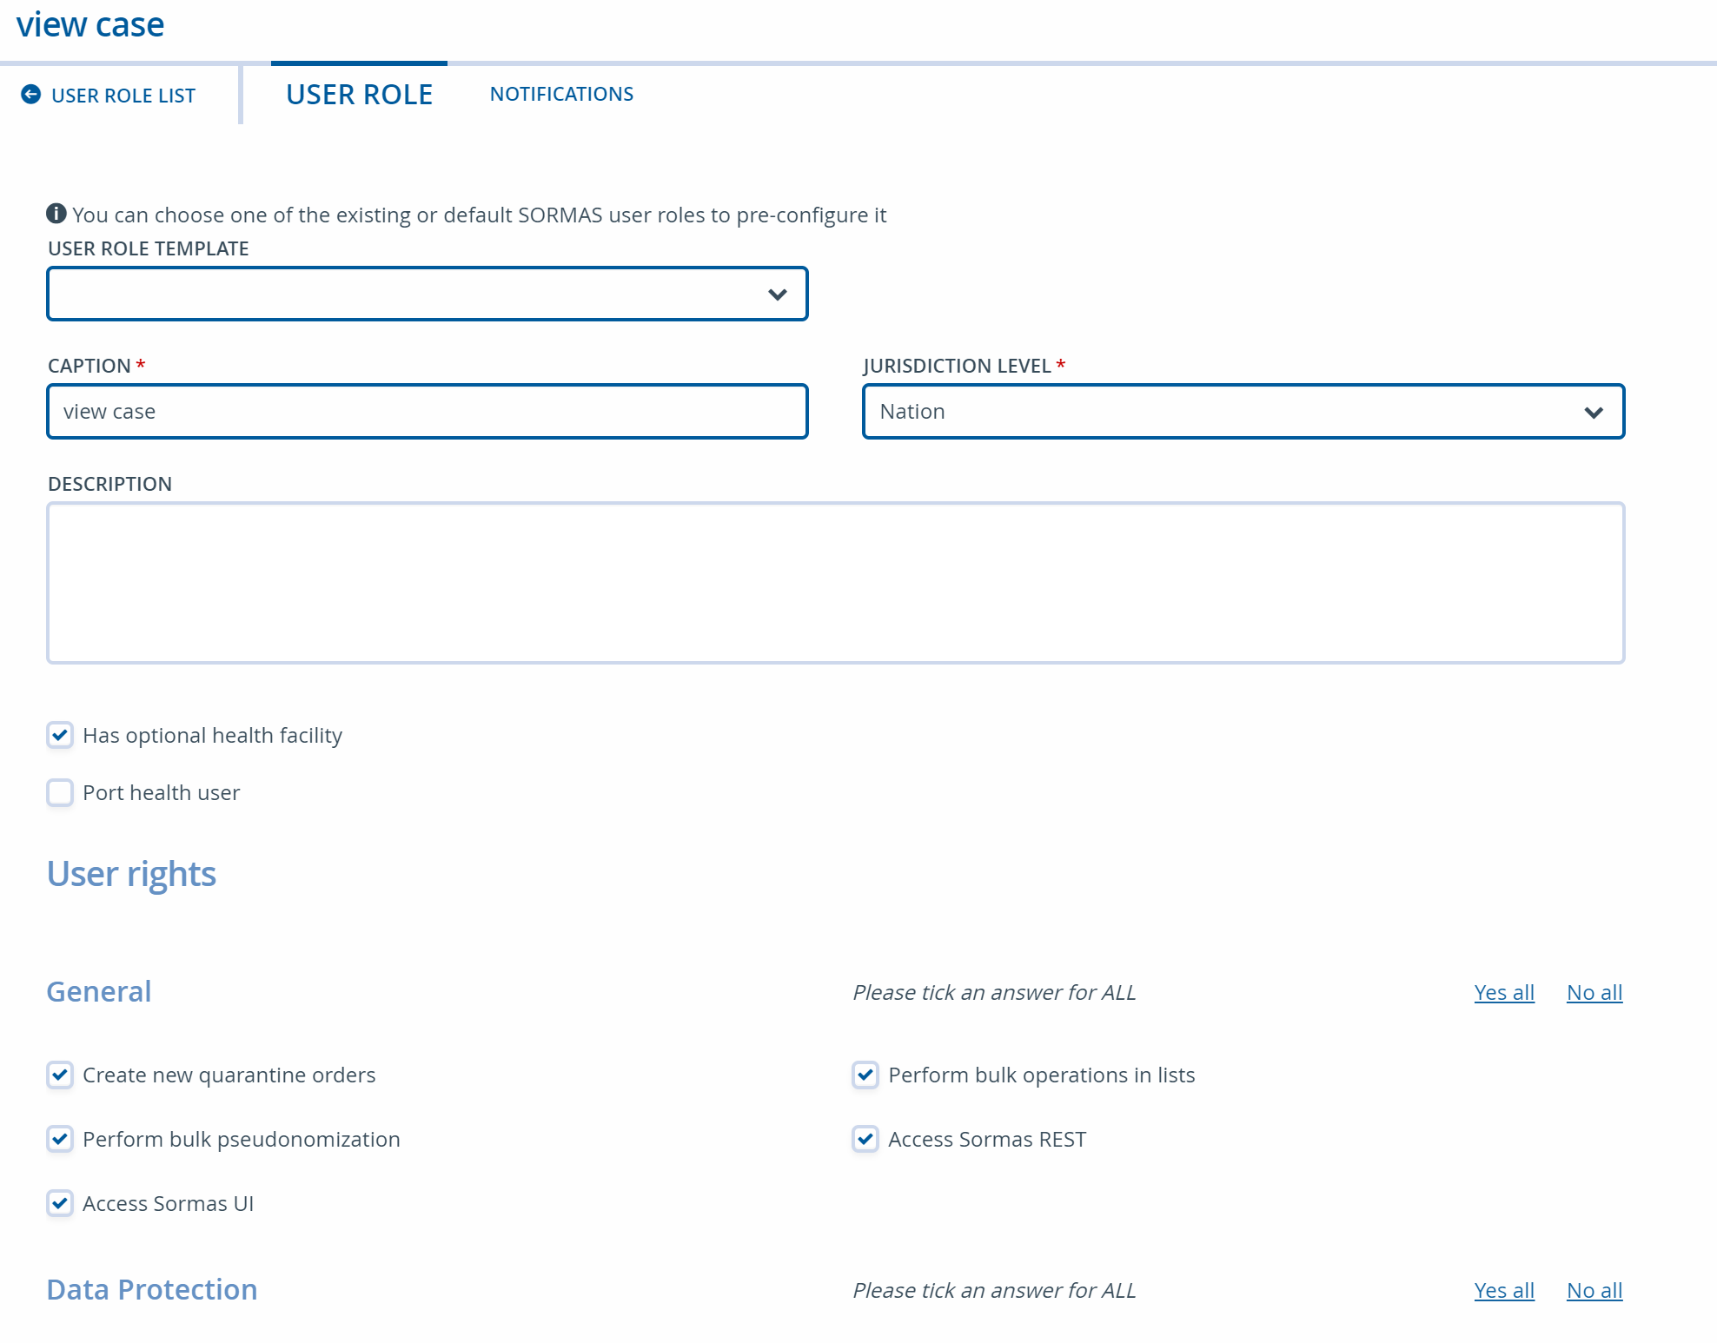Uncheck Has optional health facility
The width and height of the screenshot is (1717, 1343).
click(60, 736)
